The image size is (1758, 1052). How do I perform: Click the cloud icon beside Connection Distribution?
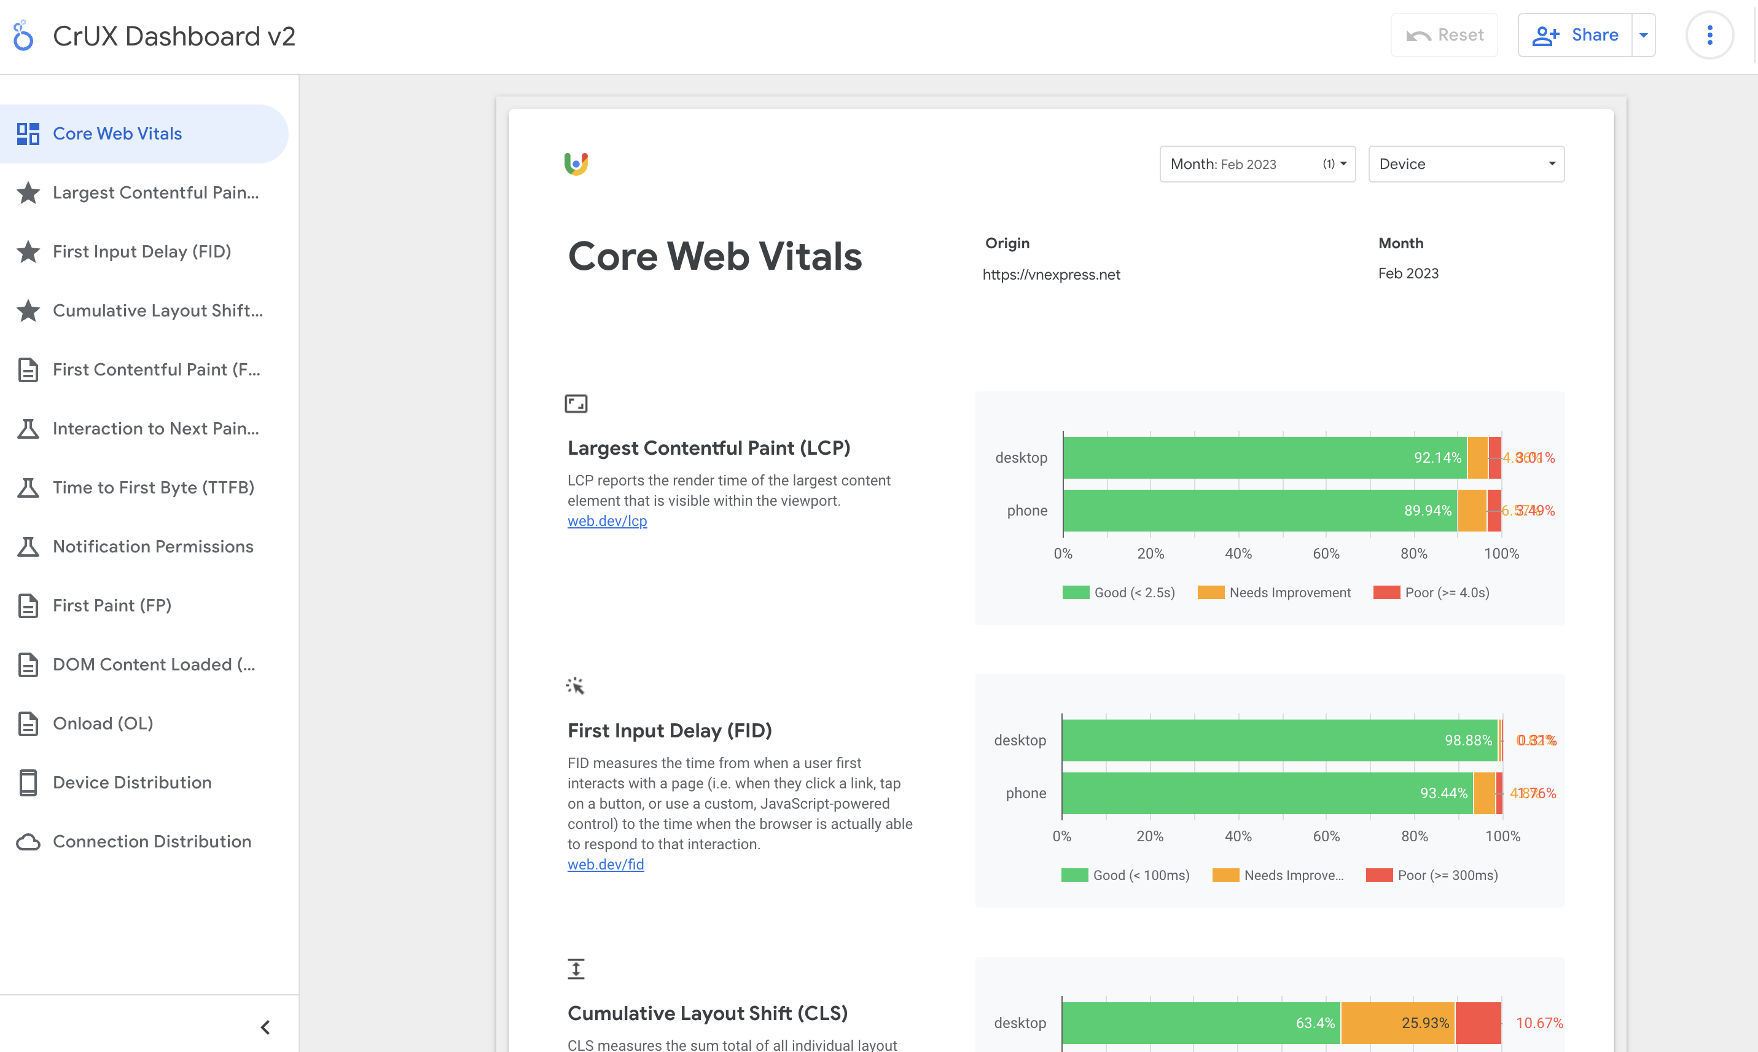(x=28, y=841)
